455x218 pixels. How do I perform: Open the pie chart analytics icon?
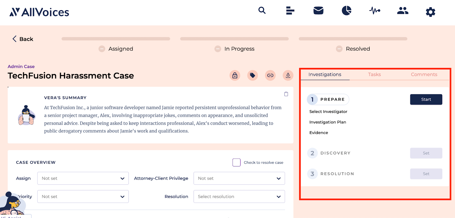tap(346, 11)
